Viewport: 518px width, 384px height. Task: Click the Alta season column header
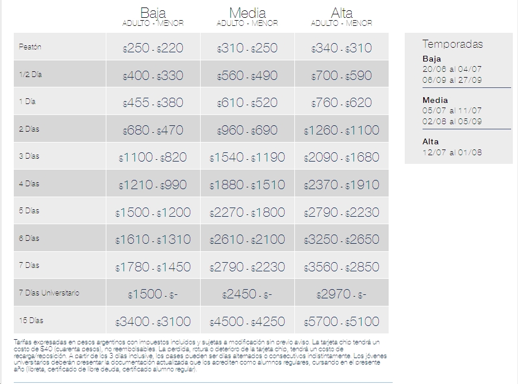(342, 13)
